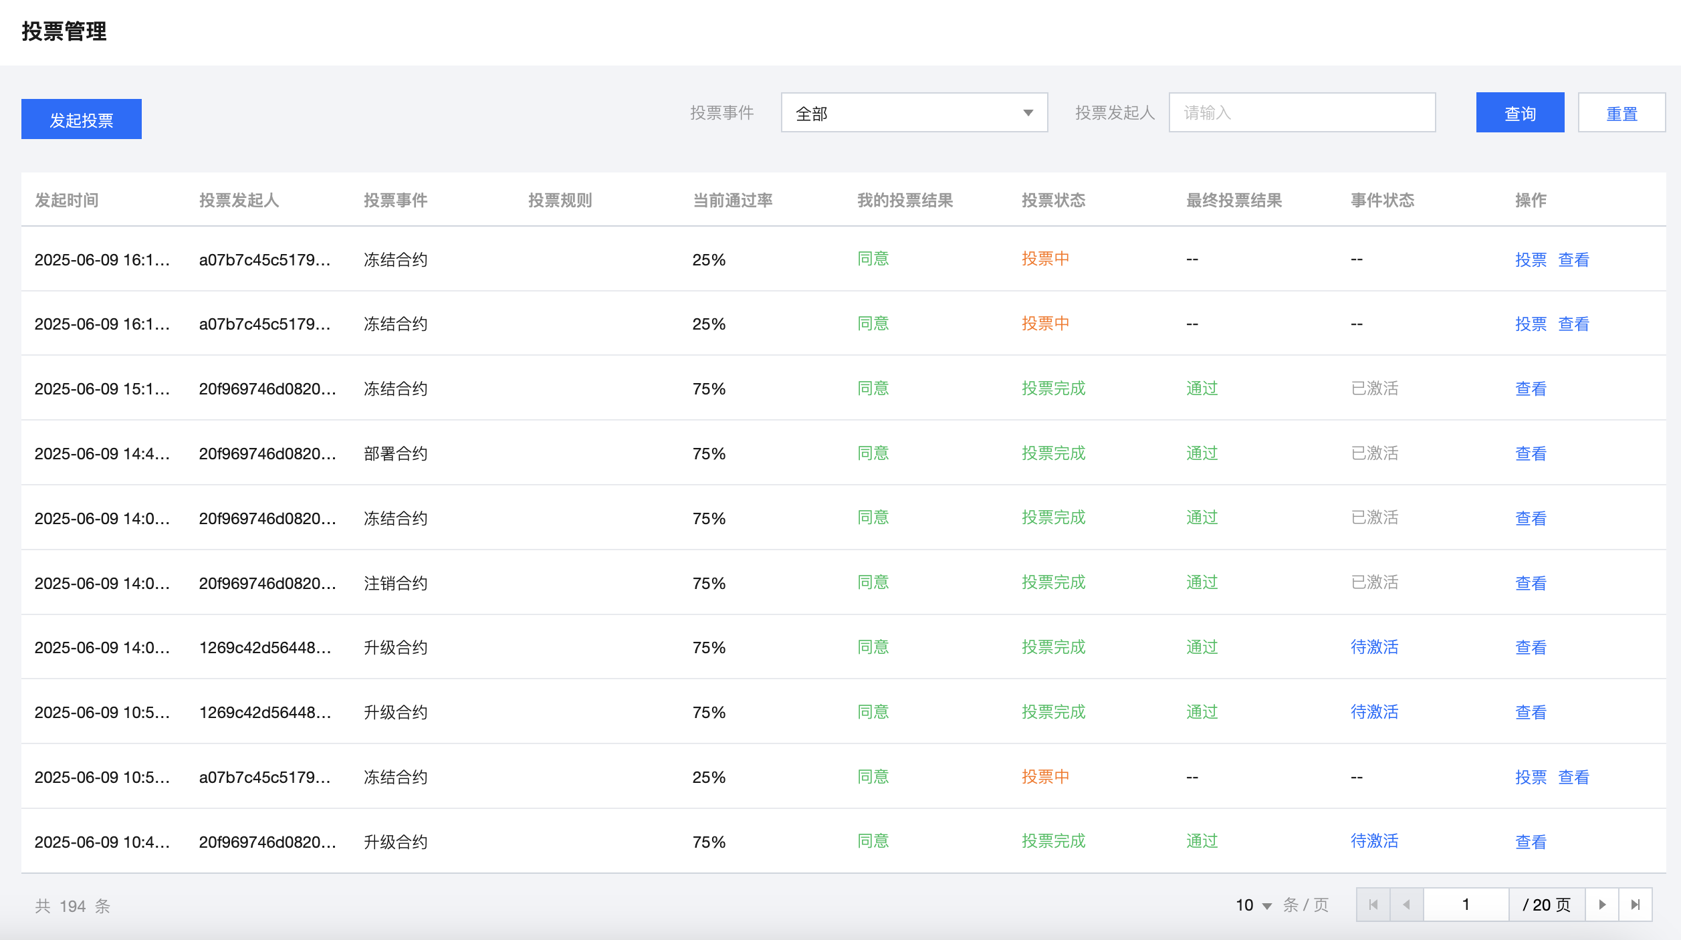1681x940 pixels.
Task: Click 部署合约 event cell
Action: click(x=395, y=453)
